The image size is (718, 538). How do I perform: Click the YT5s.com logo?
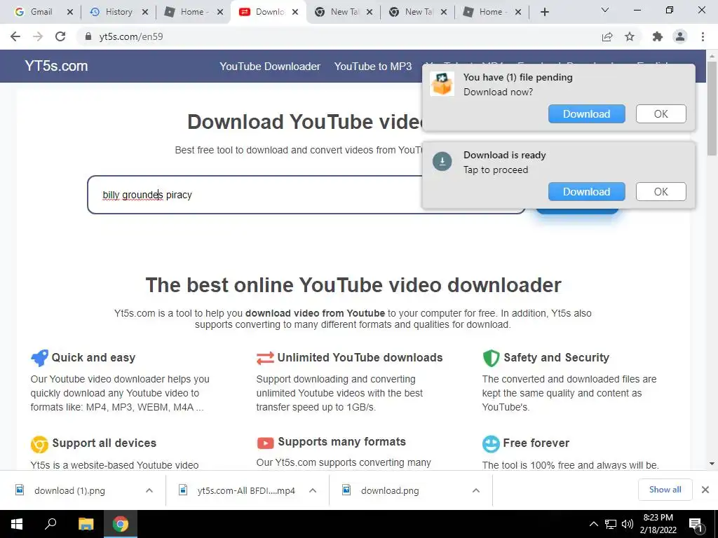click(x=56, y=66)
